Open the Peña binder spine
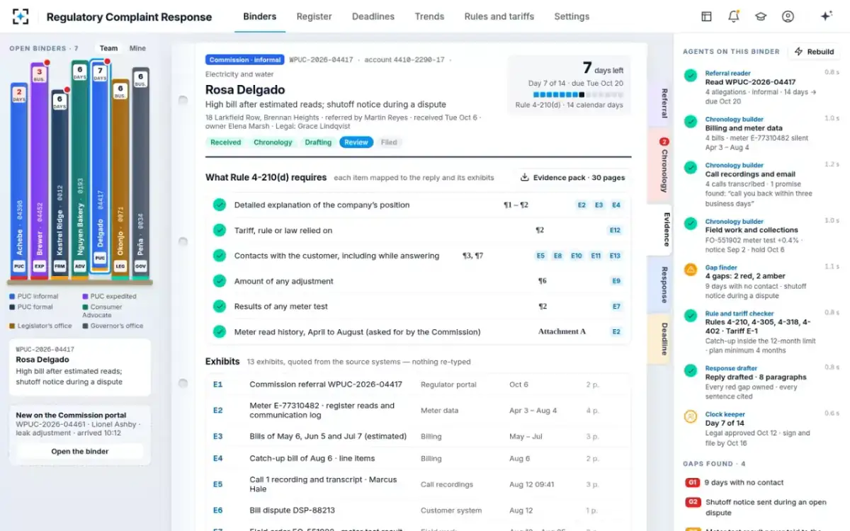This screenshot has width=850, height=531. [x=140, y=173]
